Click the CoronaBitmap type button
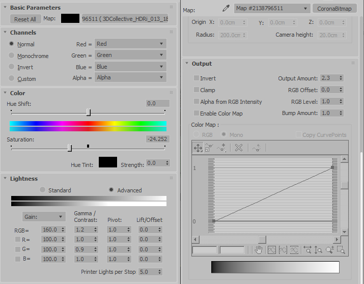 click(x=334, y=9)
